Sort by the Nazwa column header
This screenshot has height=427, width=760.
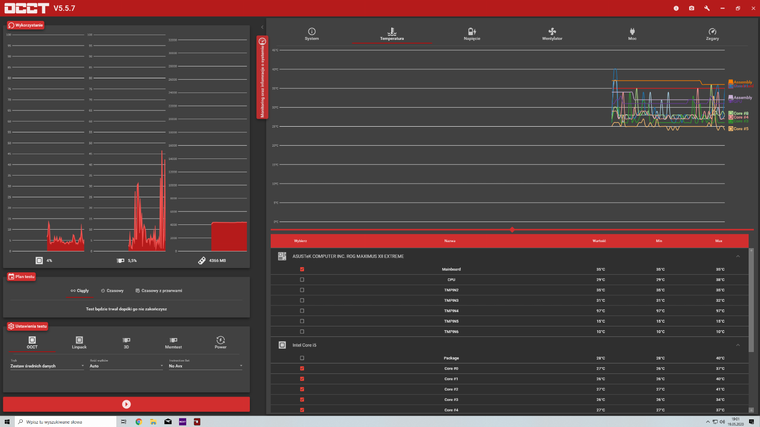point(450,241)
